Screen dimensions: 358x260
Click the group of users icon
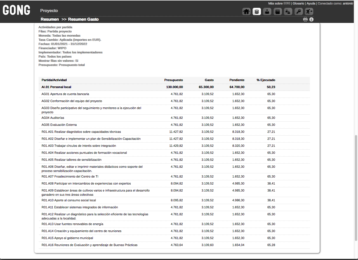[288, 11]
